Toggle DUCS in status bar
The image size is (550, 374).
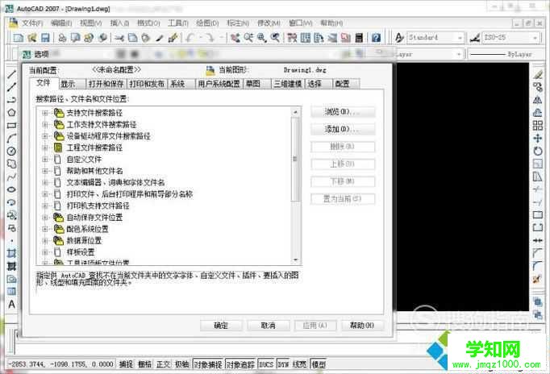(x=266, y=364)
